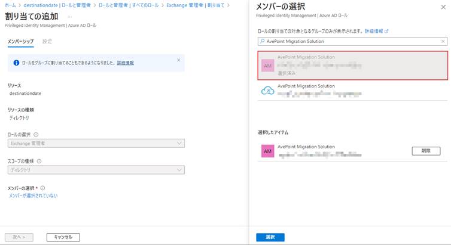Open 詳細情報 link in info banner
This screenshot has height=245, width=451.
pos(126,63)
